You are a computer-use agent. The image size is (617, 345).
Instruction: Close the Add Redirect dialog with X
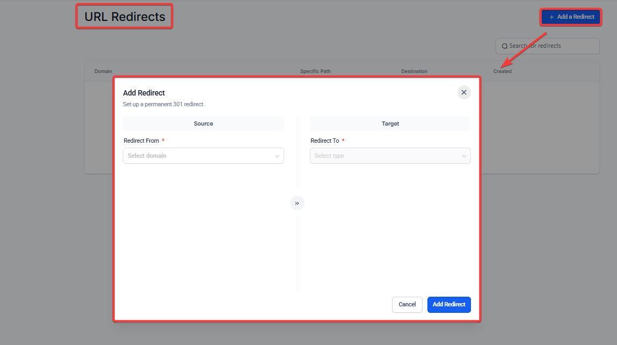pos(464,92)
